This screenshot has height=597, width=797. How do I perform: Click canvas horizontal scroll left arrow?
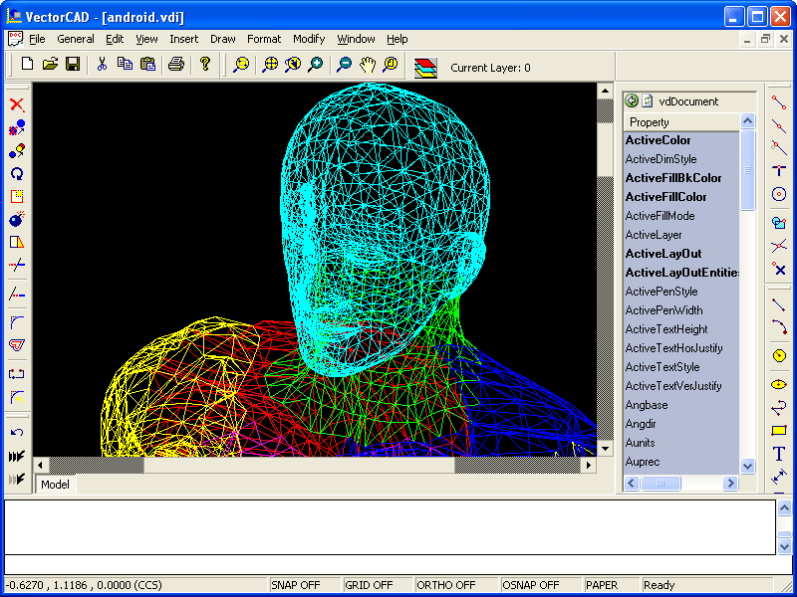pos(41,465)
